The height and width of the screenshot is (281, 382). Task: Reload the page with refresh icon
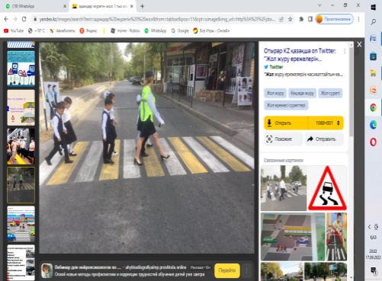24,19
